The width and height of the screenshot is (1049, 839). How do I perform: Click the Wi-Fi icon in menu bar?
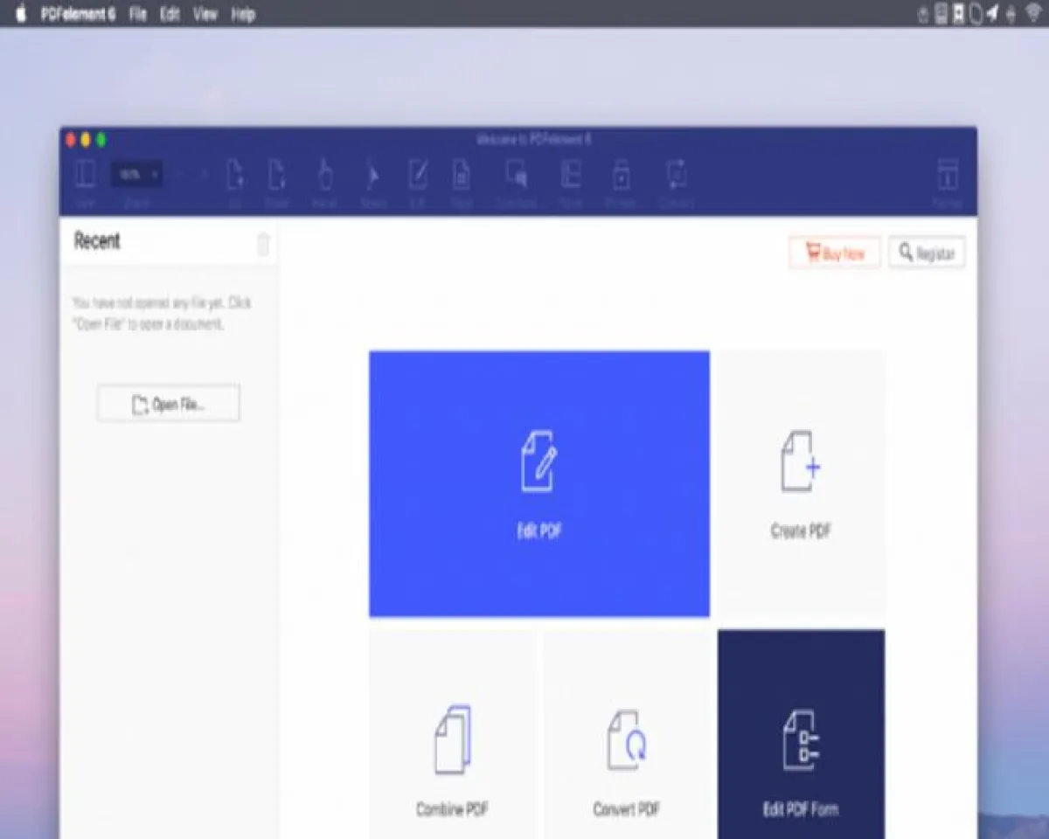coord(1035,14)
